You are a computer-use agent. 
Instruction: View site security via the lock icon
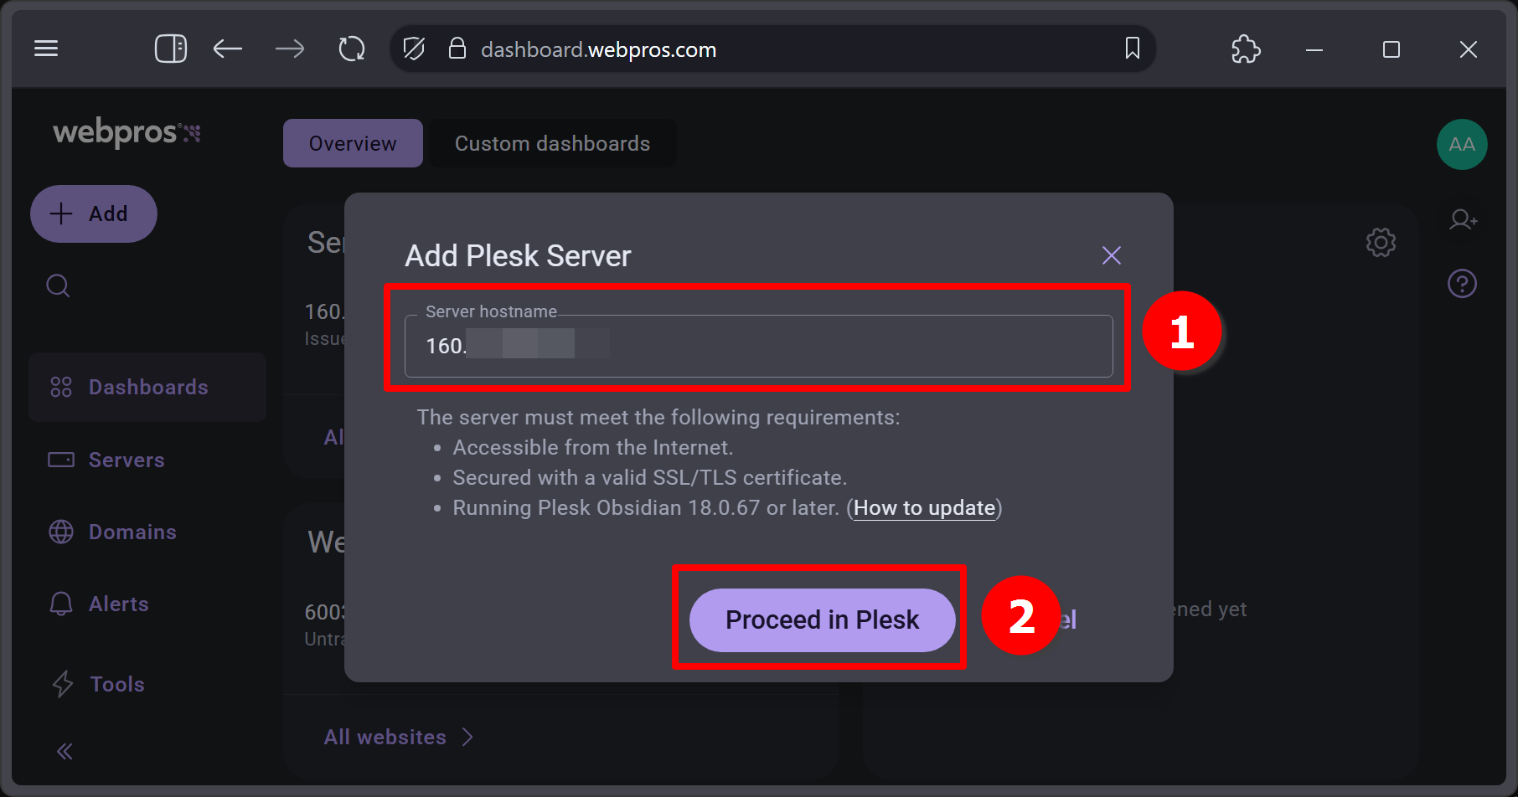pos(457,49)
